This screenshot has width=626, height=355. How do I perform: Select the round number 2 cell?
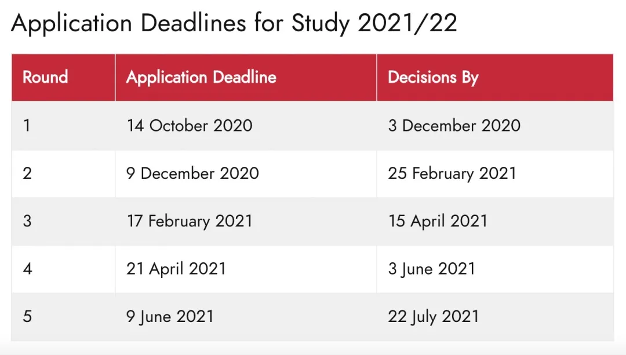click(x=27, y=173)
